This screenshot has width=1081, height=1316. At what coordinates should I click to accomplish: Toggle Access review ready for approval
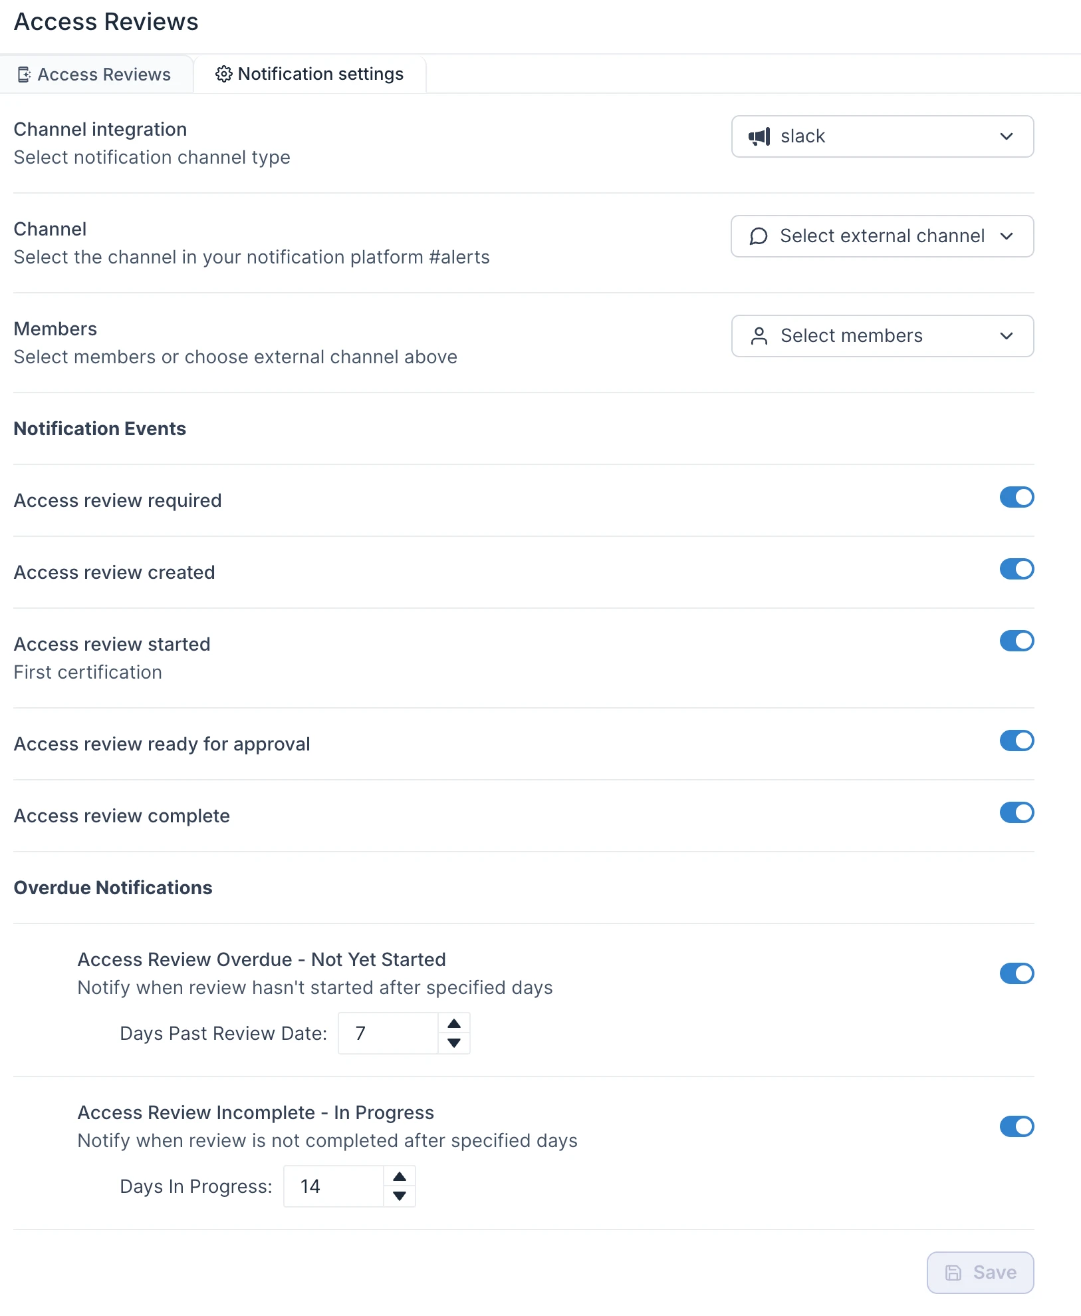tap(1017, 740)
